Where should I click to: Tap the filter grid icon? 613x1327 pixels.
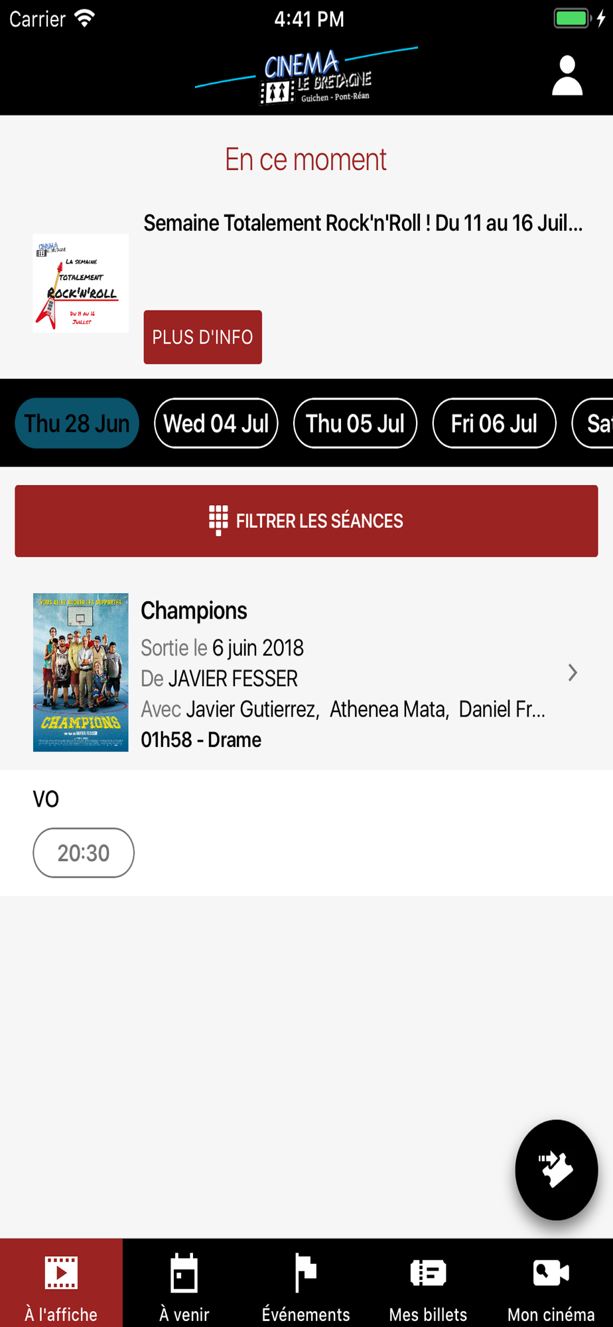pos(218,520)
